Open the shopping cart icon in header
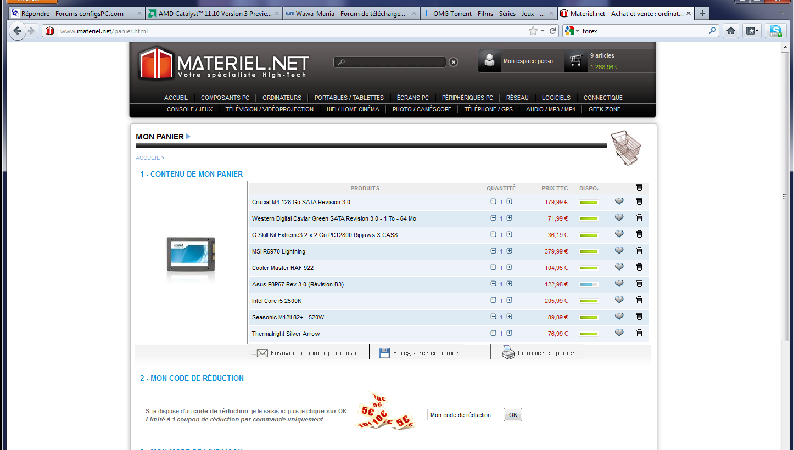The width and height of the screenshot is (794, 450). point(575,60)
